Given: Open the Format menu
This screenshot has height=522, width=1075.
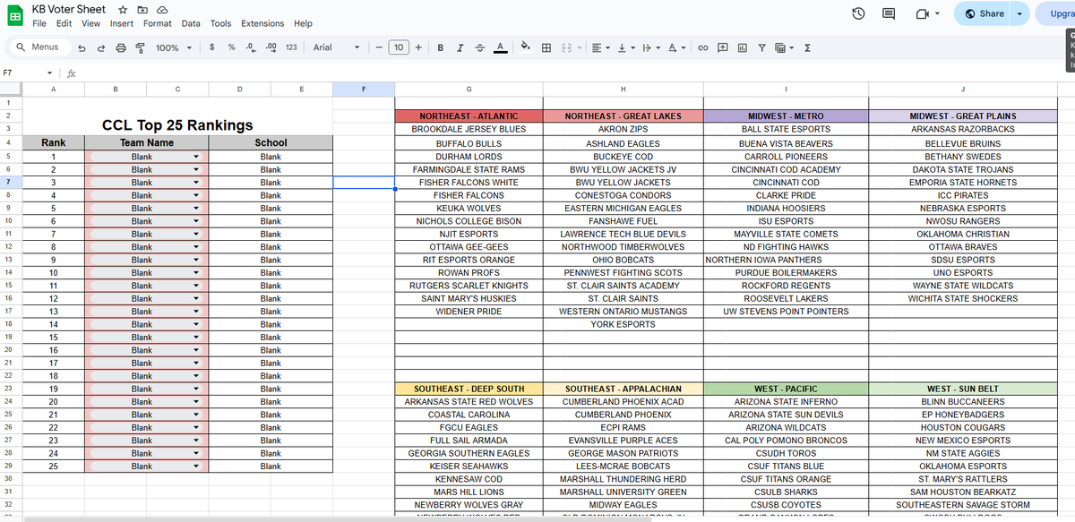Looking at the screenshot, I should click(x=158, y=23).
